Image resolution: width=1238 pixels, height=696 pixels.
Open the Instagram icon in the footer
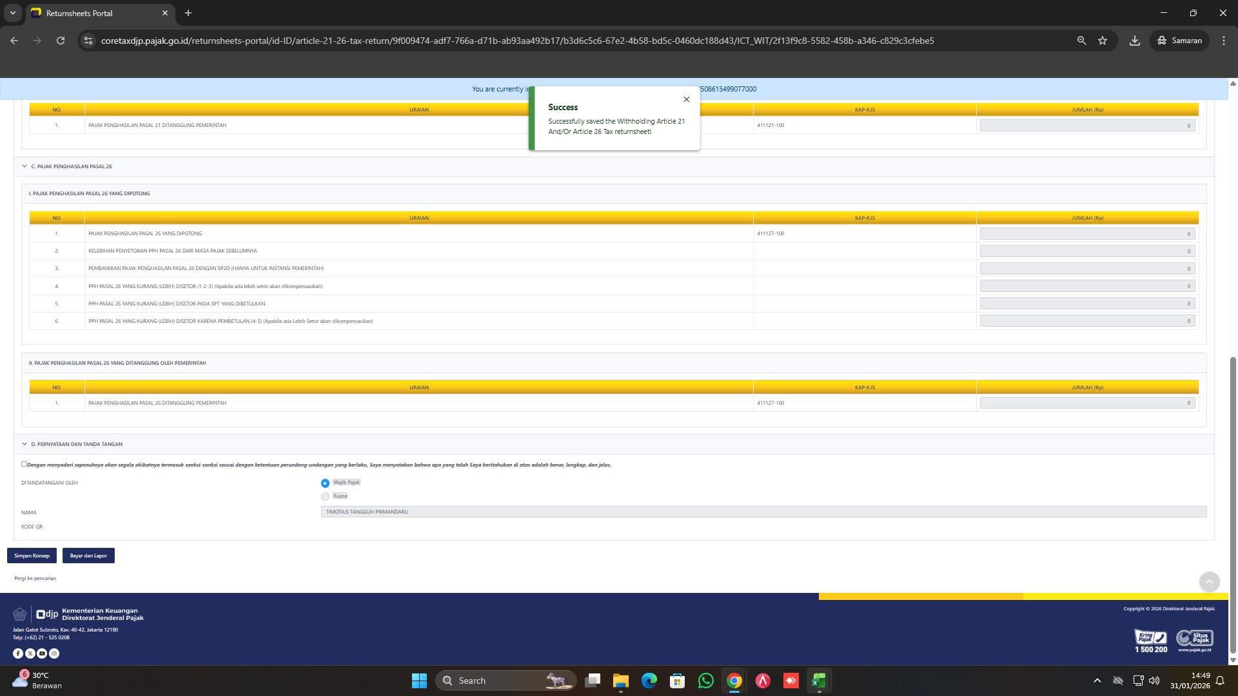tap(54, 653)
